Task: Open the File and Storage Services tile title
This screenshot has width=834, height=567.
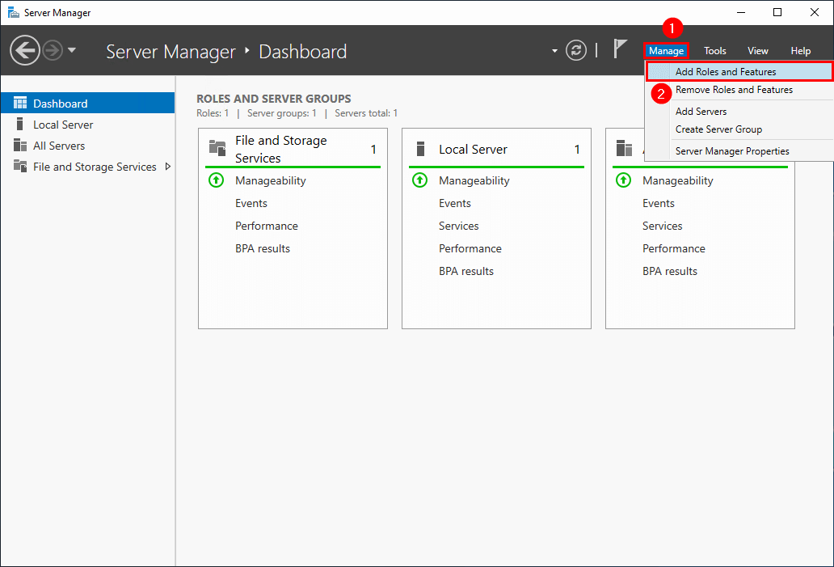Action: (281, 149)
